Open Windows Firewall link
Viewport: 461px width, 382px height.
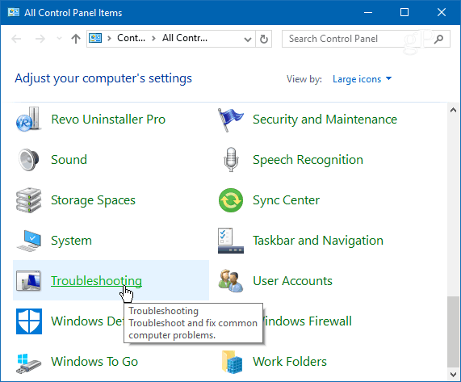(x=308, y=321)
